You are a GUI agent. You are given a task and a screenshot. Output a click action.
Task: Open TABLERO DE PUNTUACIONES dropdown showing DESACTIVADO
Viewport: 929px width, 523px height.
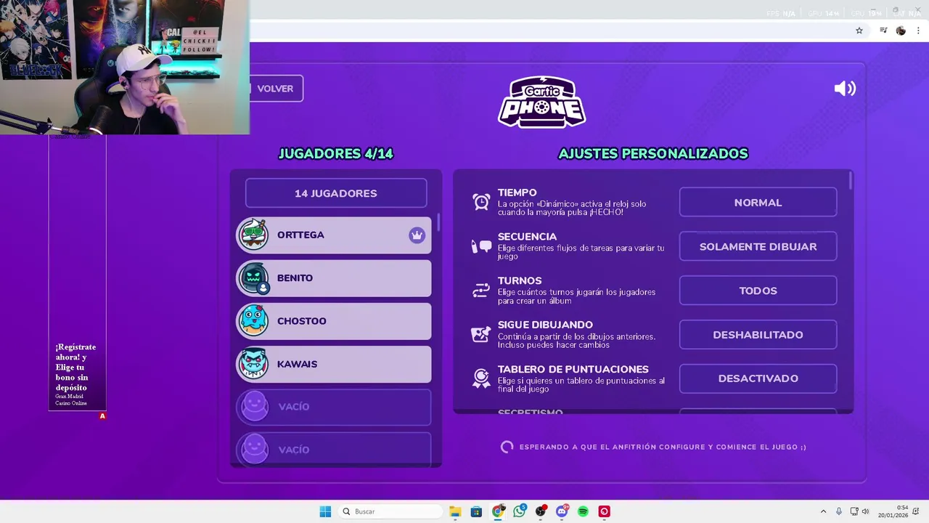tap(758, 378)
